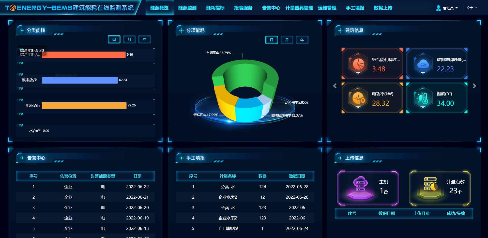Click the electric power (kW) hexagon icon
Screen dimensions: 488x238
point(358,98)
